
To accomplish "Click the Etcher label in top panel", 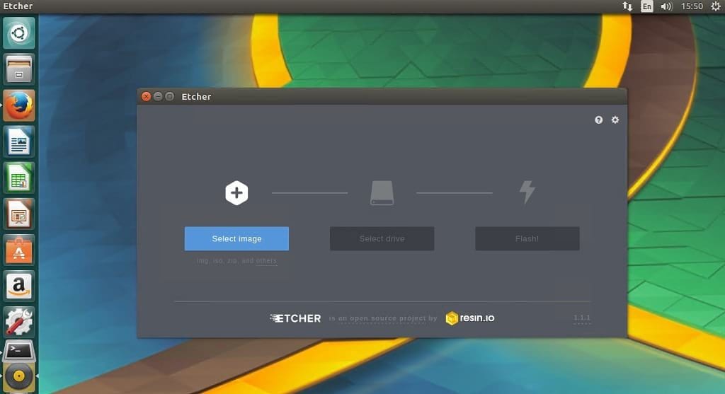I will (x=18, y=6).
